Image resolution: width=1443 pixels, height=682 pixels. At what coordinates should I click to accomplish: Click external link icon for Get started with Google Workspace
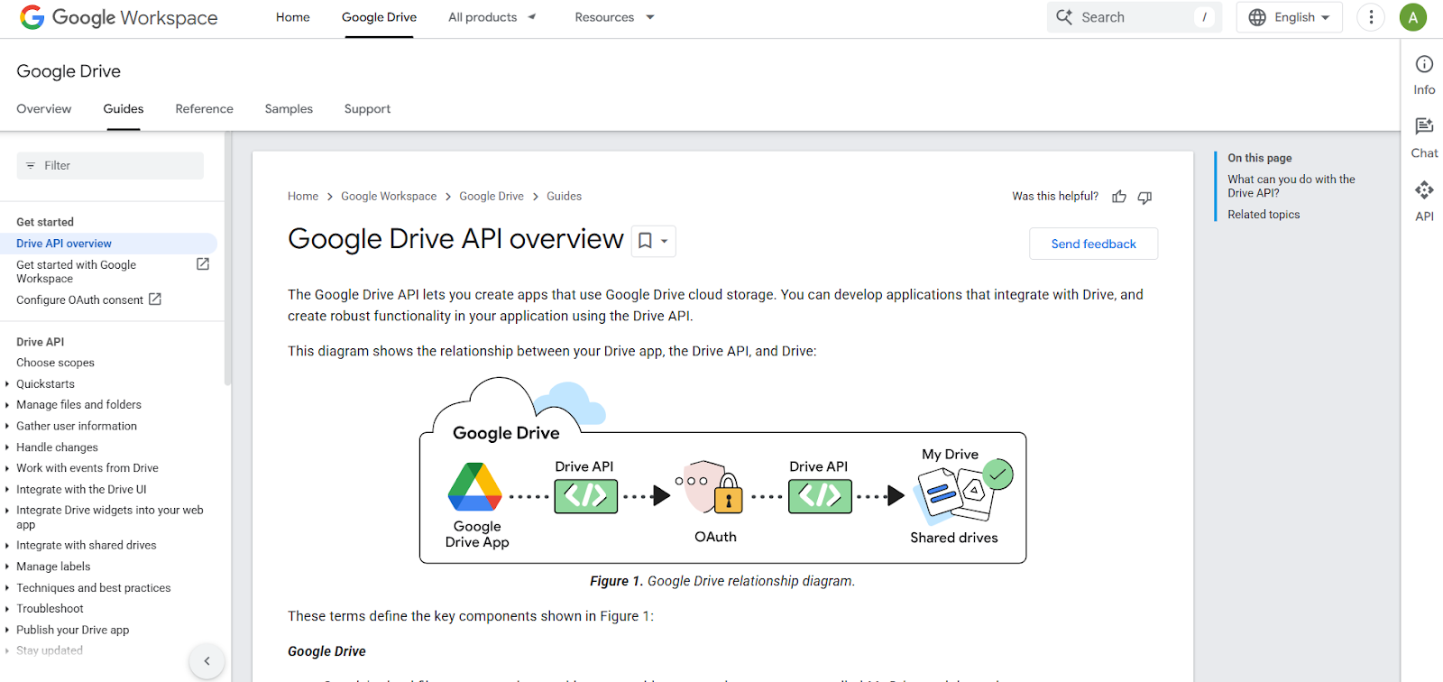click(203, 264)
